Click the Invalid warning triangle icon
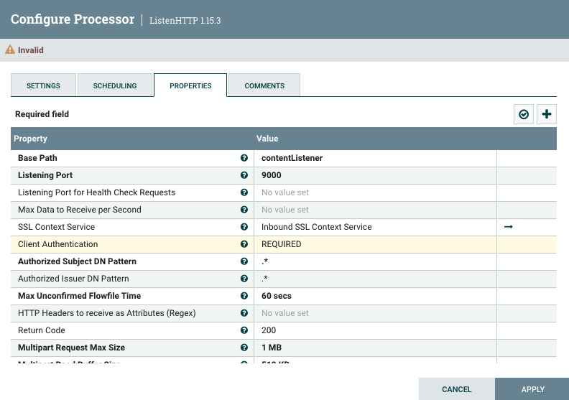Image resolution: width=569 pixels, height=400 pixels. point(10,50)
